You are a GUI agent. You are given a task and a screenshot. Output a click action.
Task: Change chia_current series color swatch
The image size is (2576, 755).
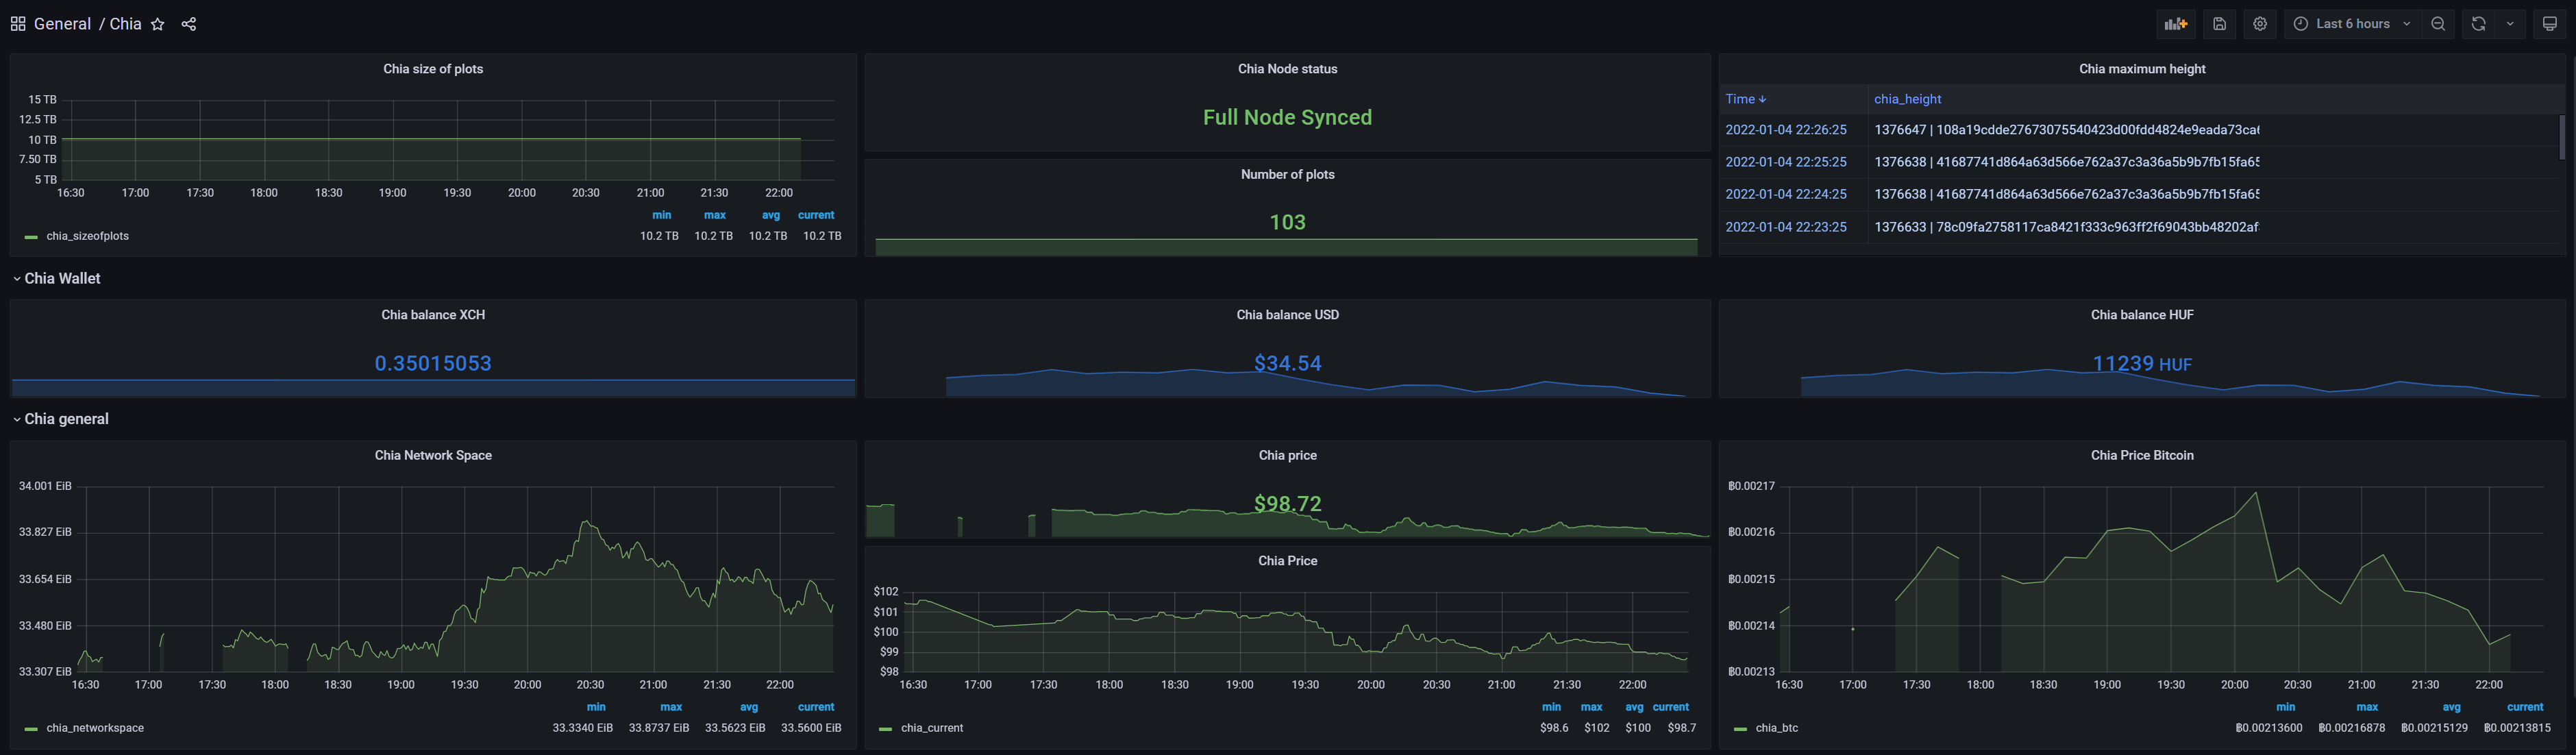[x=885, y=729]
